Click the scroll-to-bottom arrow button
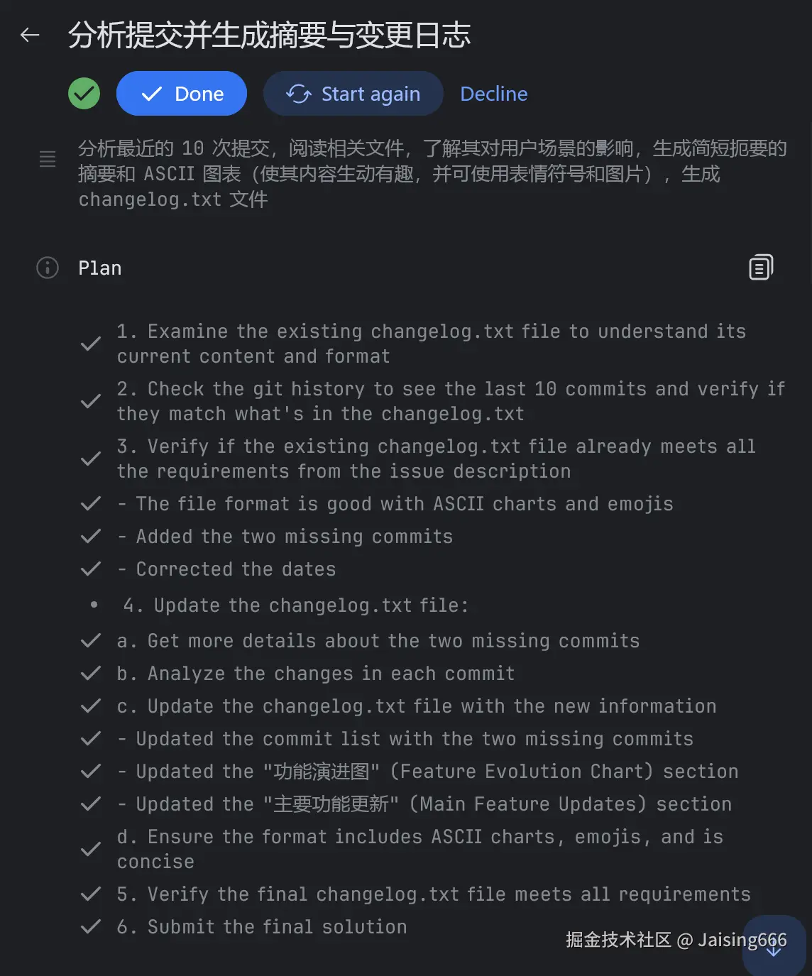The image size is (812, 976). (x=773, y=948)
